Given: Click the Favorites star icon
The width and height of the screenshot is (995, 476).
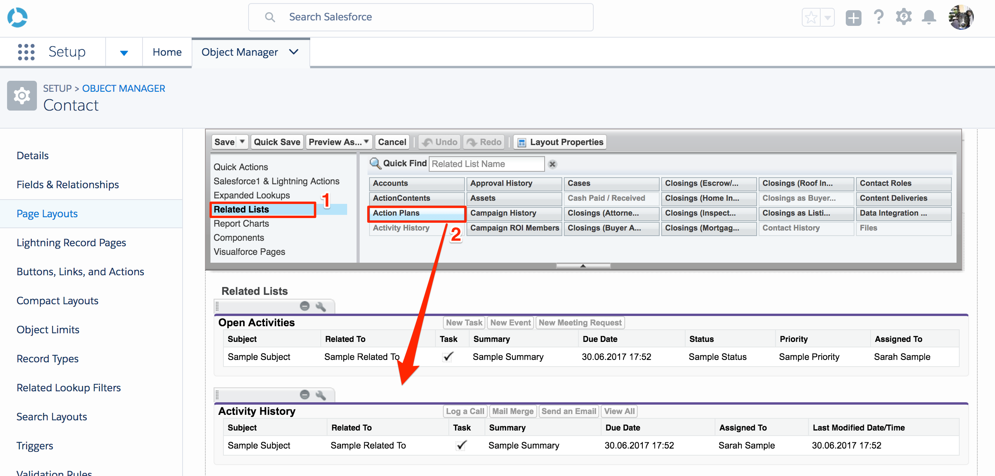Looking at the screenshot, I should (x=811, y=18).
